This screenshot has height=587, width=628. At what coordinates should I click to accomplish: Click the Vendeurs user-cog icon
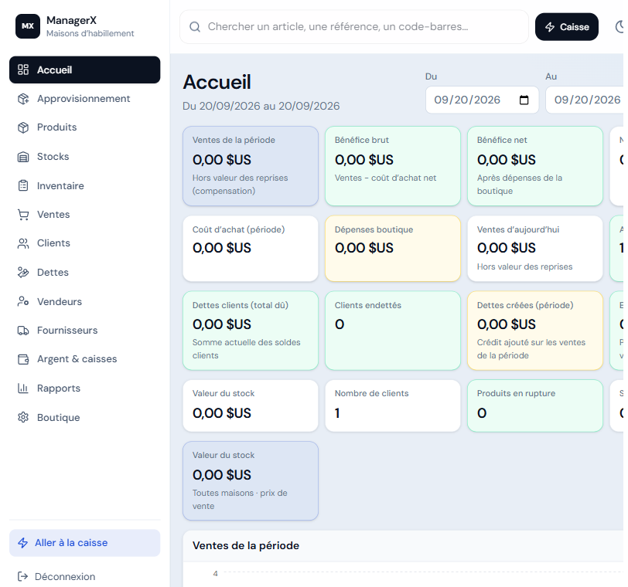pos(23,301)
